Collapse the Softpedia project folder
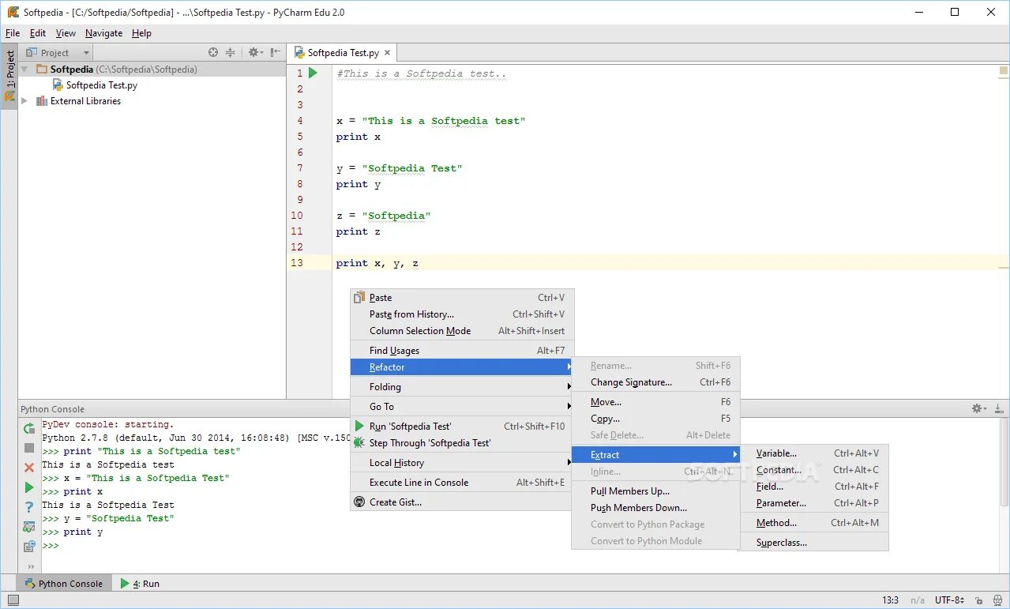Viewport: 1010px width, 609px height. tap(24, 70)
